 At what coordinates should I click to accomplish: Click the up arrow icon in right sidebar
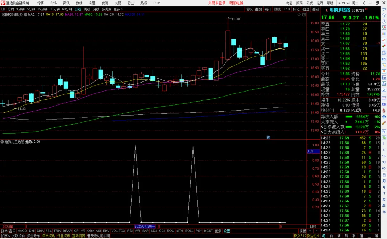[x=384, y=15]
